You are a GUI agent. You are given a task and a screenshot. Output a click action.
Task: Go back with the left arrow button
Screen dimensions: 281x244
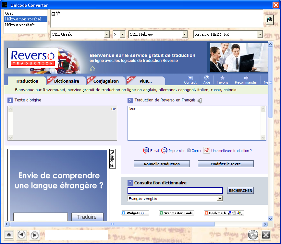click(22, 235)
